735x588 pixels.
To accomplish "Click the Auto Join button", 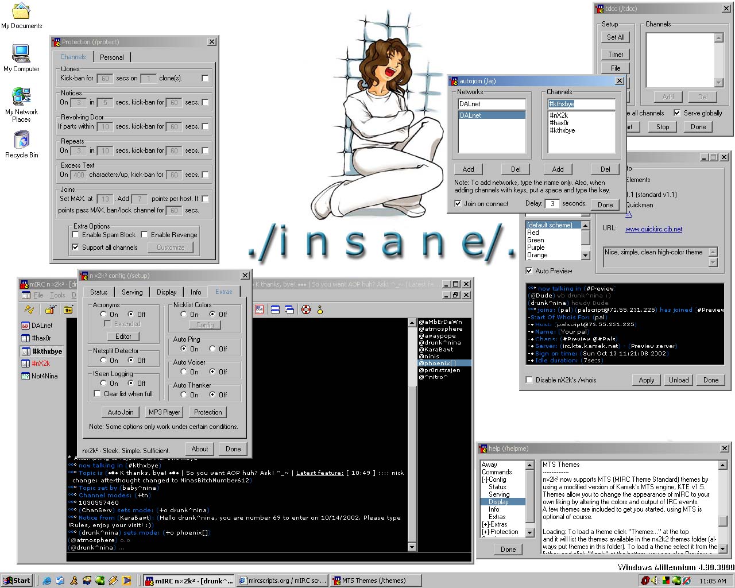I will pyautogui.click(x=121, y=412).
